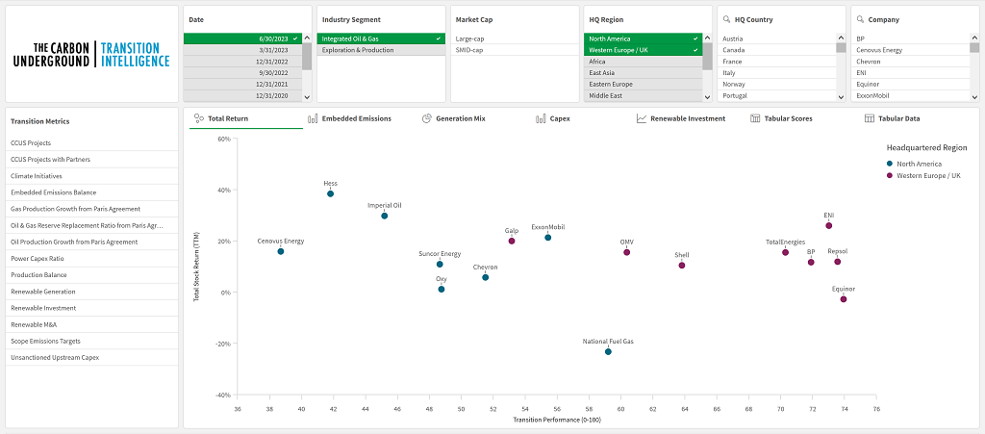
Task: Open Power Capex Ratio metric
Action: [x=91, y=258]
